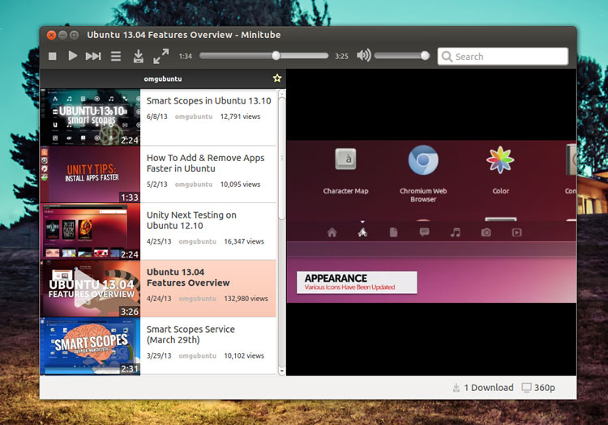Click the play button in toolbar

click(72, 56)
